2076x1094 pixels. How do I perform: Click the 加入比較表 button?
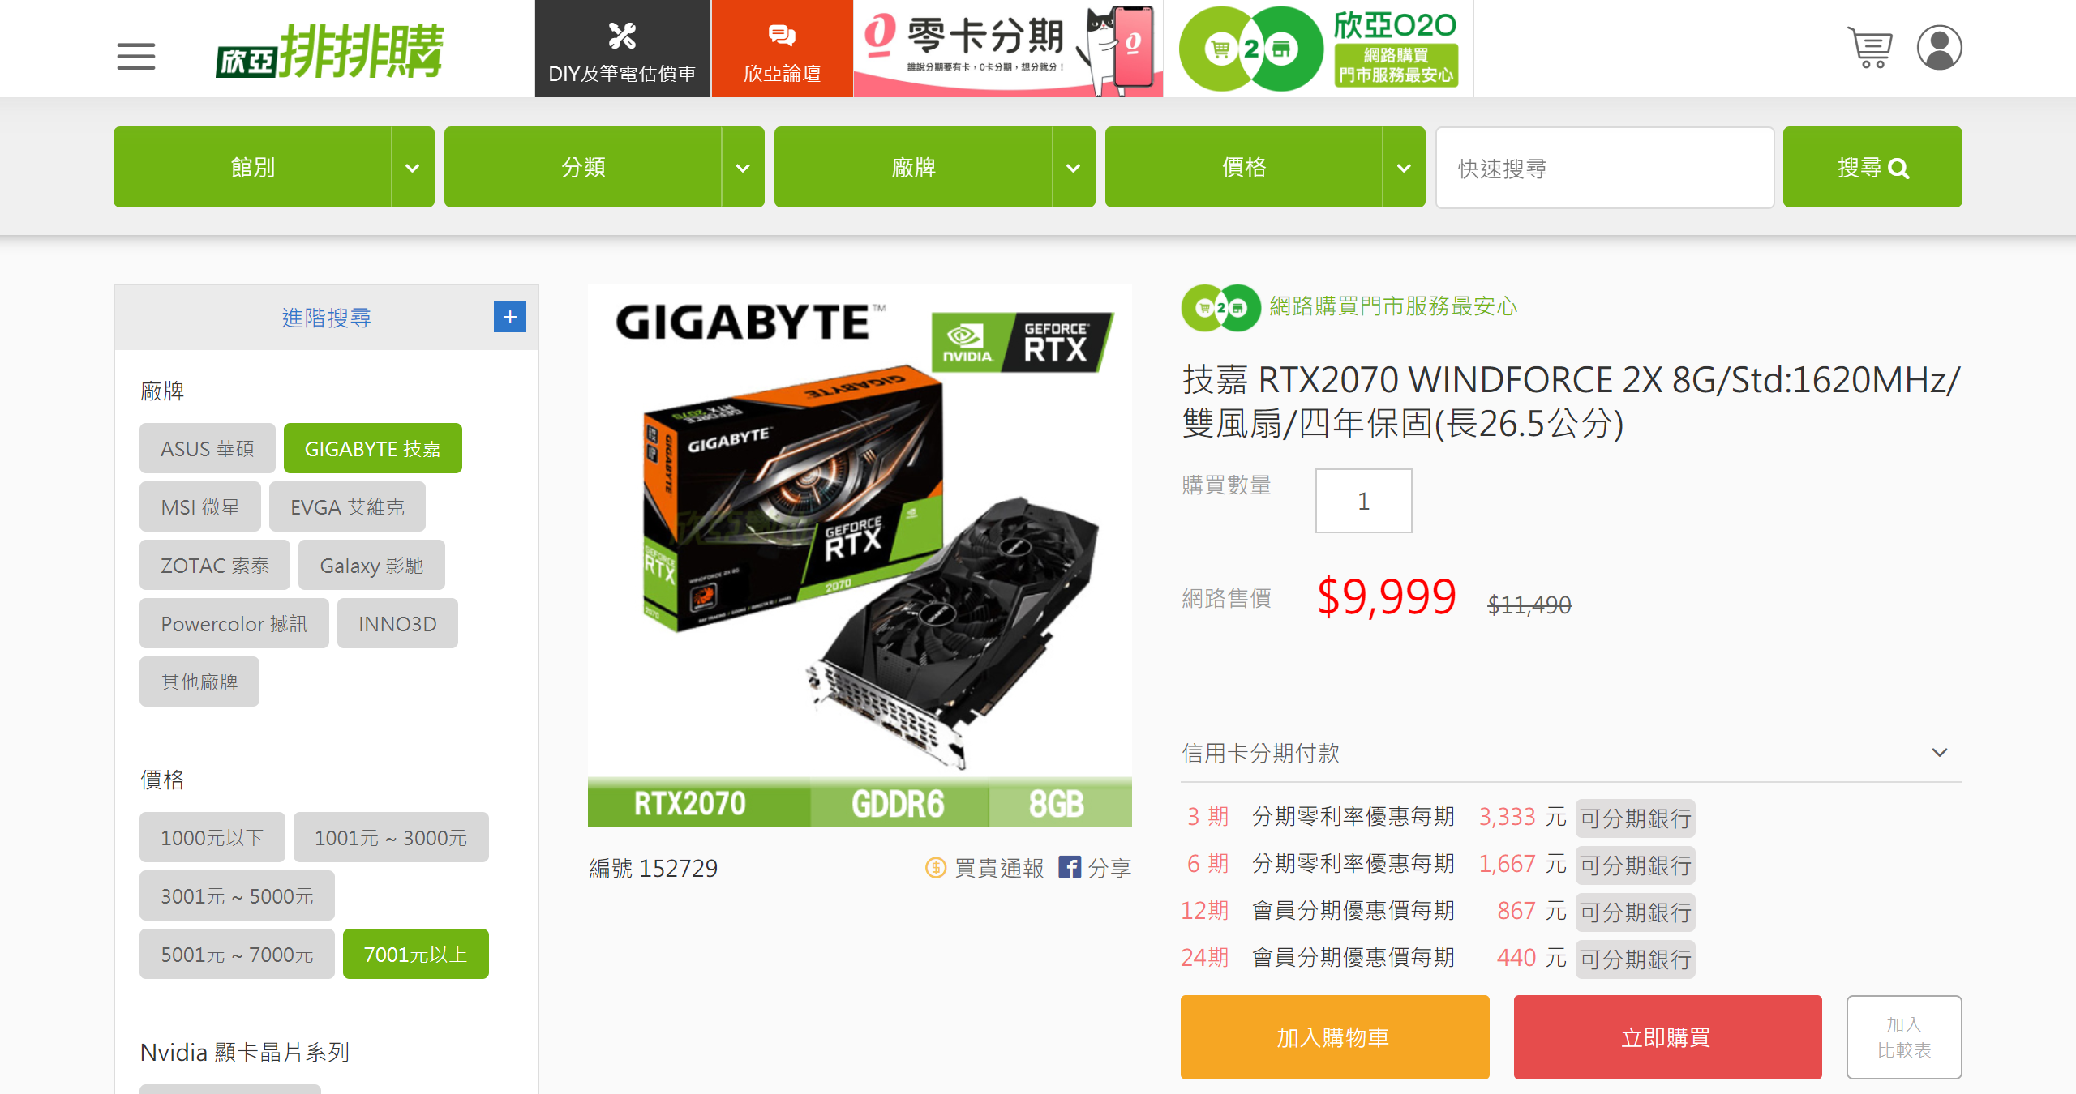pos(1904,1037)
